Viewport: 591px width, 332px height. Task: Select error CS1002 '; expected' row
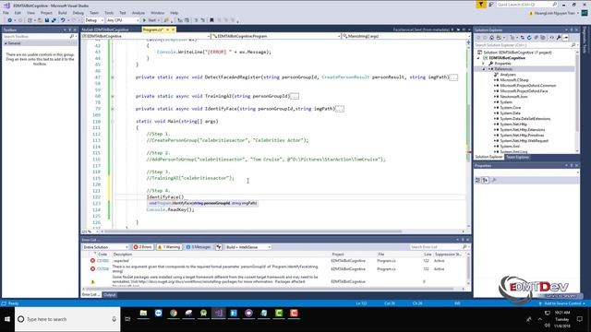coord(274,260)
